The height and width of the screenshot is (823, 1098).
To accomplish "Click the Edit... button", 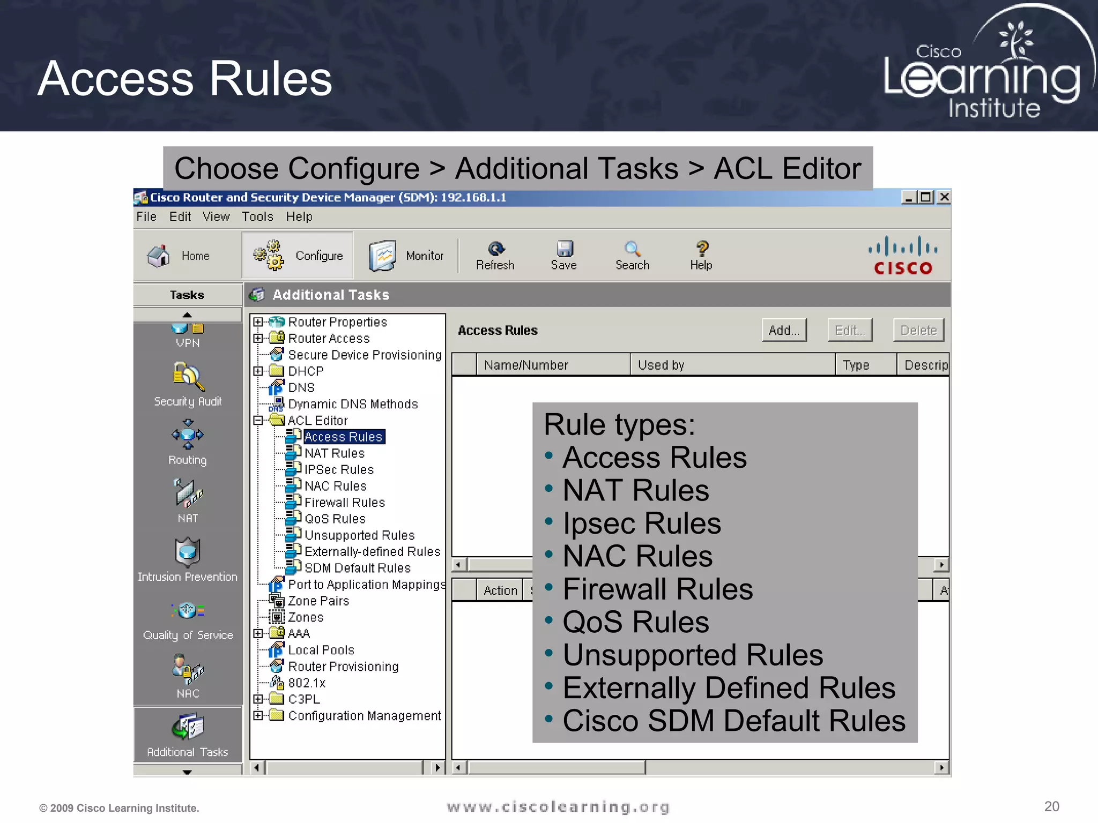I will pos(850,330).
